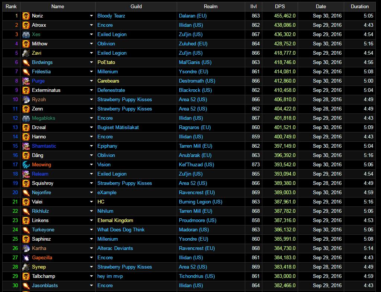
Task: Open the Burning Legion (US) realm link
Action: pyautogui.click(x=201, y=202)
